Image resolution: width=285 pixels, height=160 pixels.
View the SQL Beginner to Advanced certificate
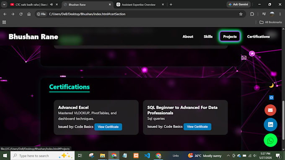click(197, 127)
